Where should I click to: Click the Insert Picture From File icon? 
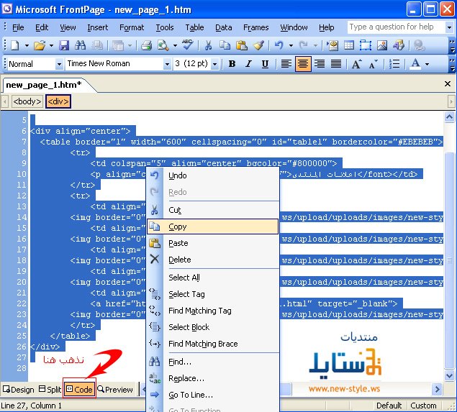pyautogui.click(x=382, y=45)
